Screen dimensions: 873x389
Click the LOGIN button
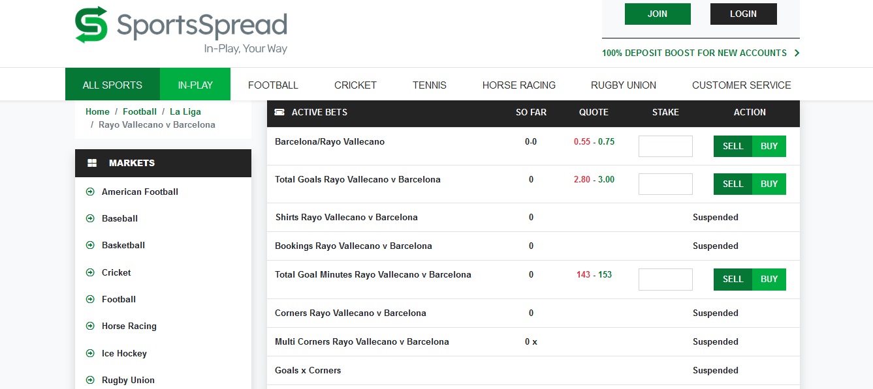[743, 14]
